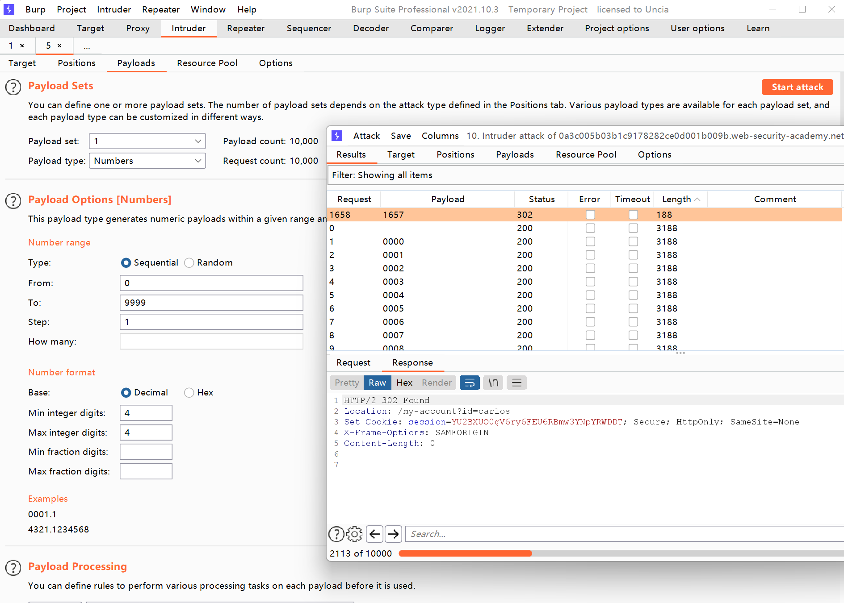
Task: Toggle Error checkbox for payload 0006 row
Action: pos(590,322)
